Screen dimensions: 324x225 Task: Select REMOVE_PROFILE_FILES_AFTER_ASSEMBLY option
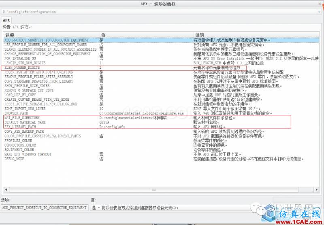coord(38,76)
